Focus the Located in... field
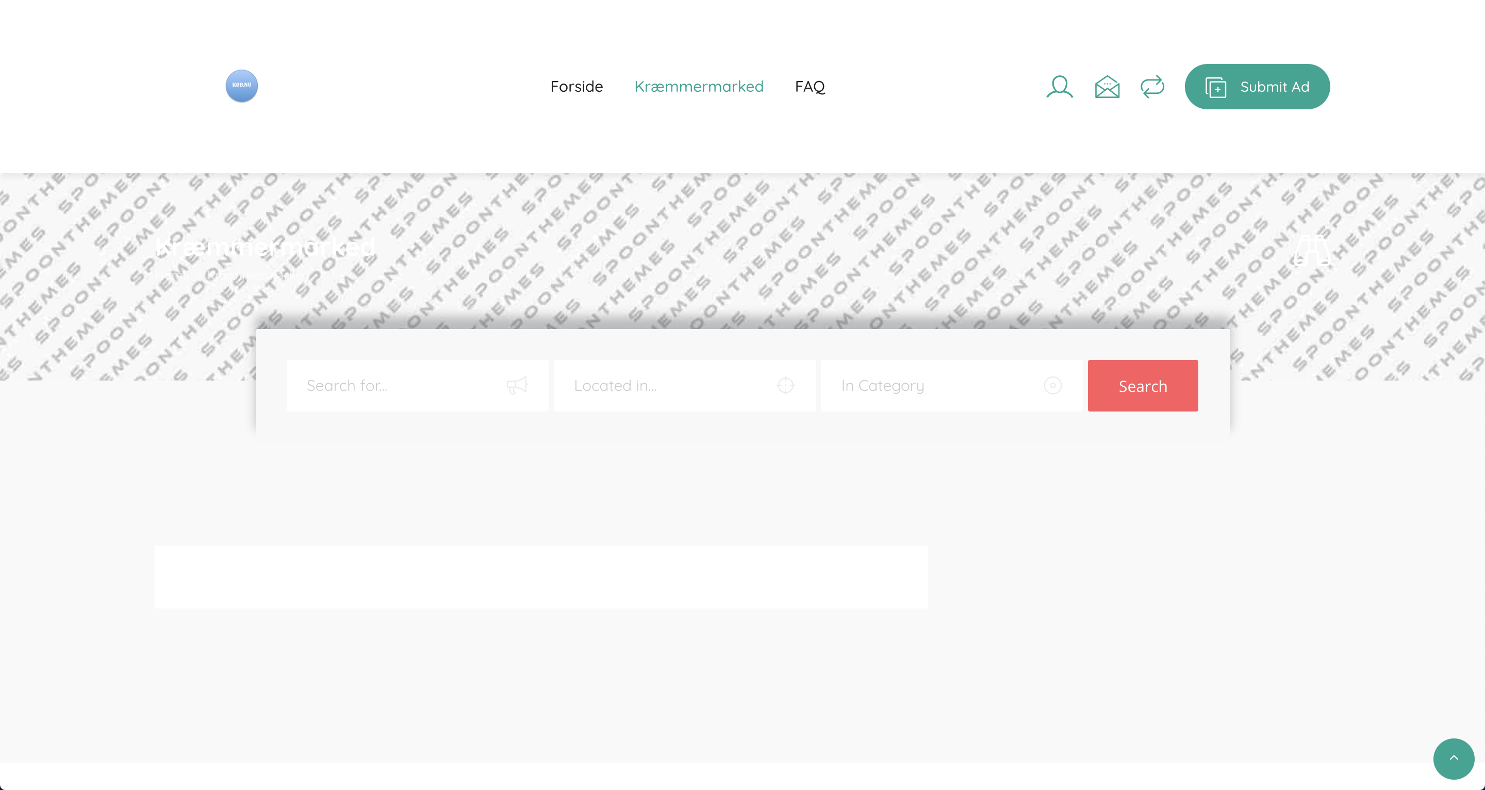The width and height of the screenshot is (1485, 790). pos(669,385)
